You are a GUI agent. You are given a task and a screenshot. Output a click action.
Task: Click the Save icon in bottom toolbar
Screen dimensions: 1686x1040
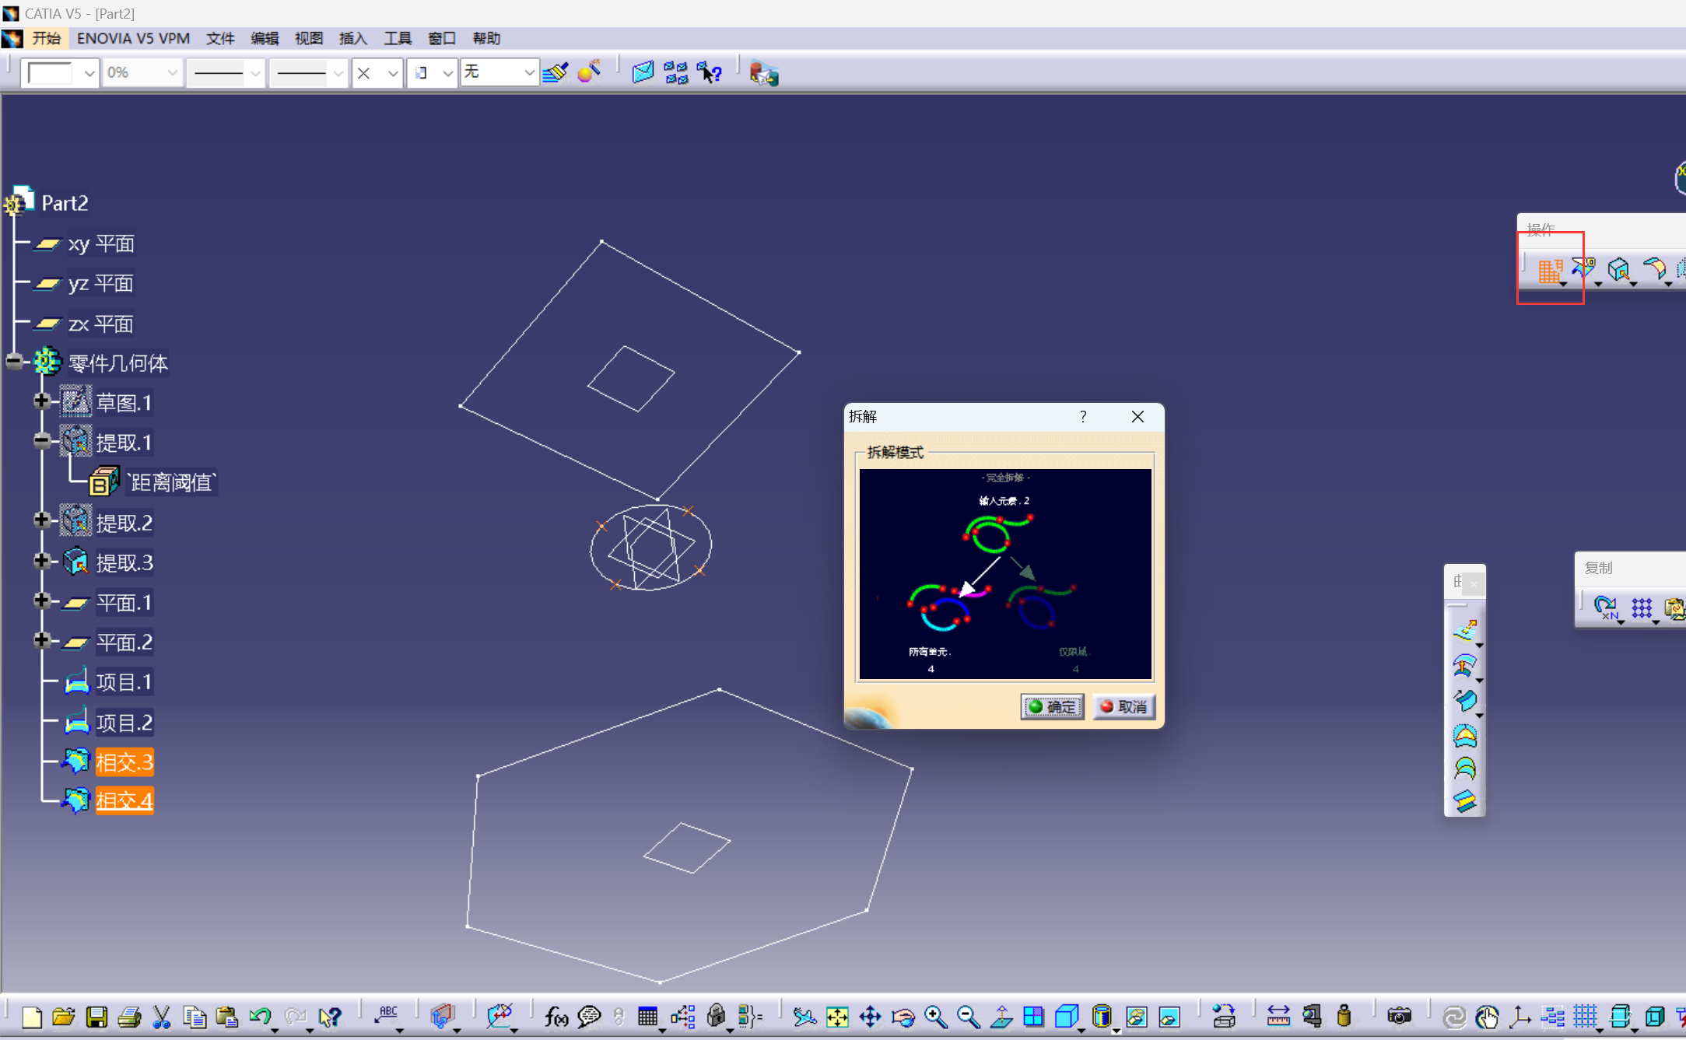tap(96, 1017)
